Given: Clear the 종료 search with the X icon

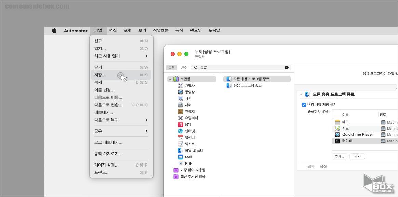Looking at the screenshot, I should [287, 67].
